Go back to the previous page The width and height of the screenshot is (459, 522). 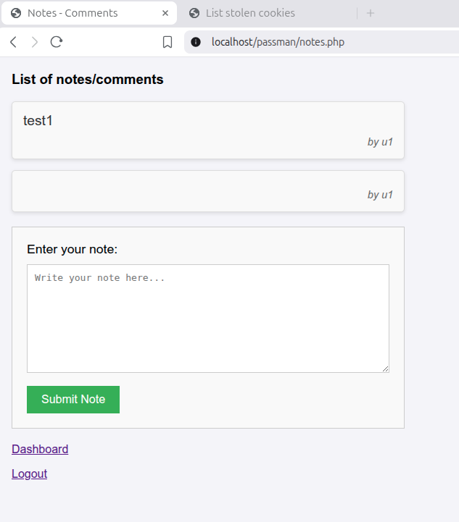point(13,42)
